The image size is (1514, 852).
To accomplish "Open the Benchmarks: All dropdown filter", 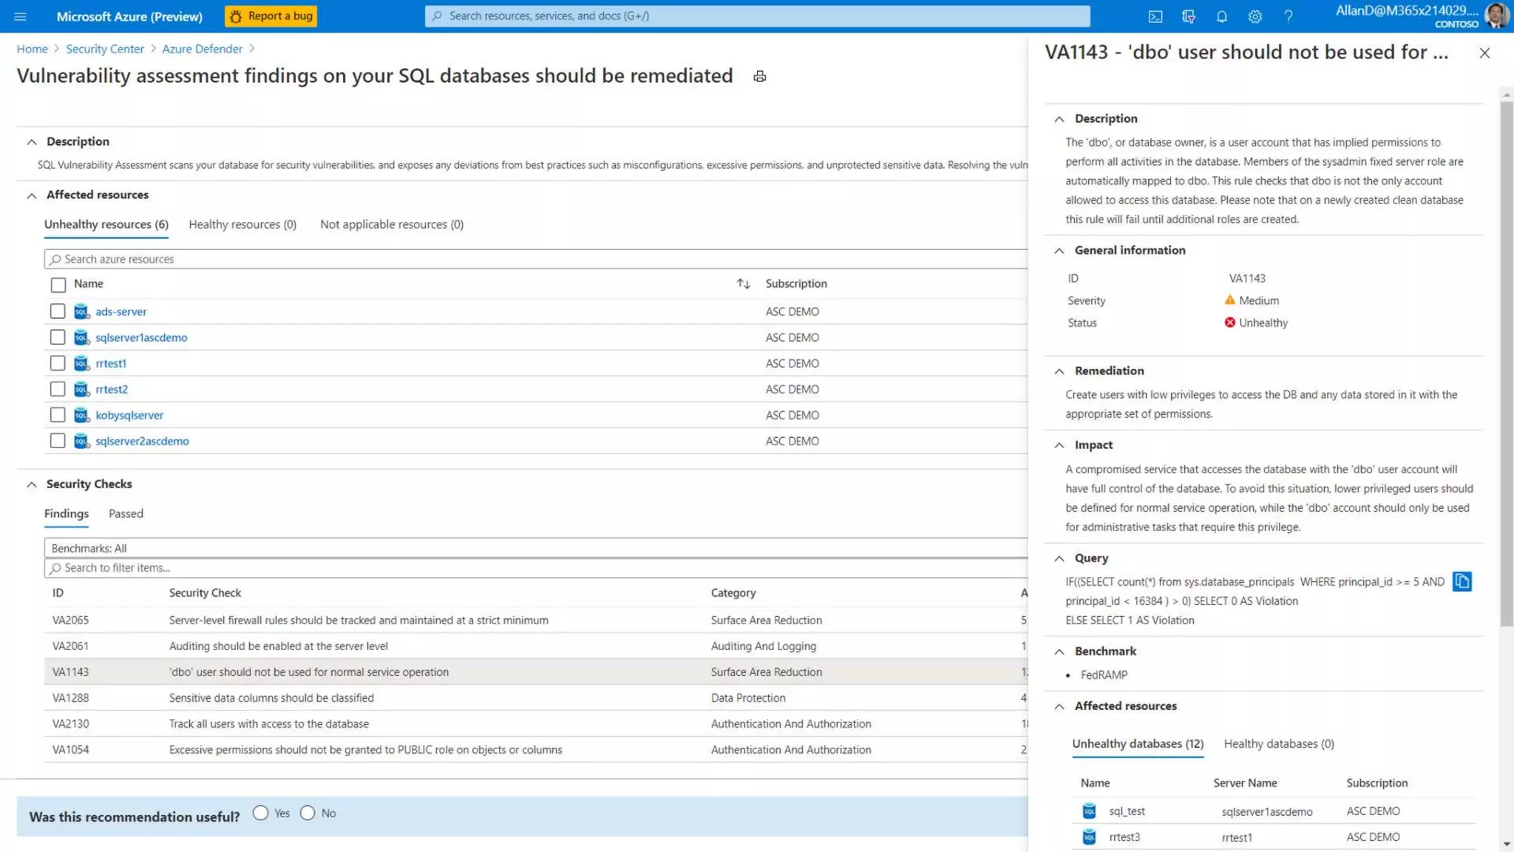I will (535, 548).
